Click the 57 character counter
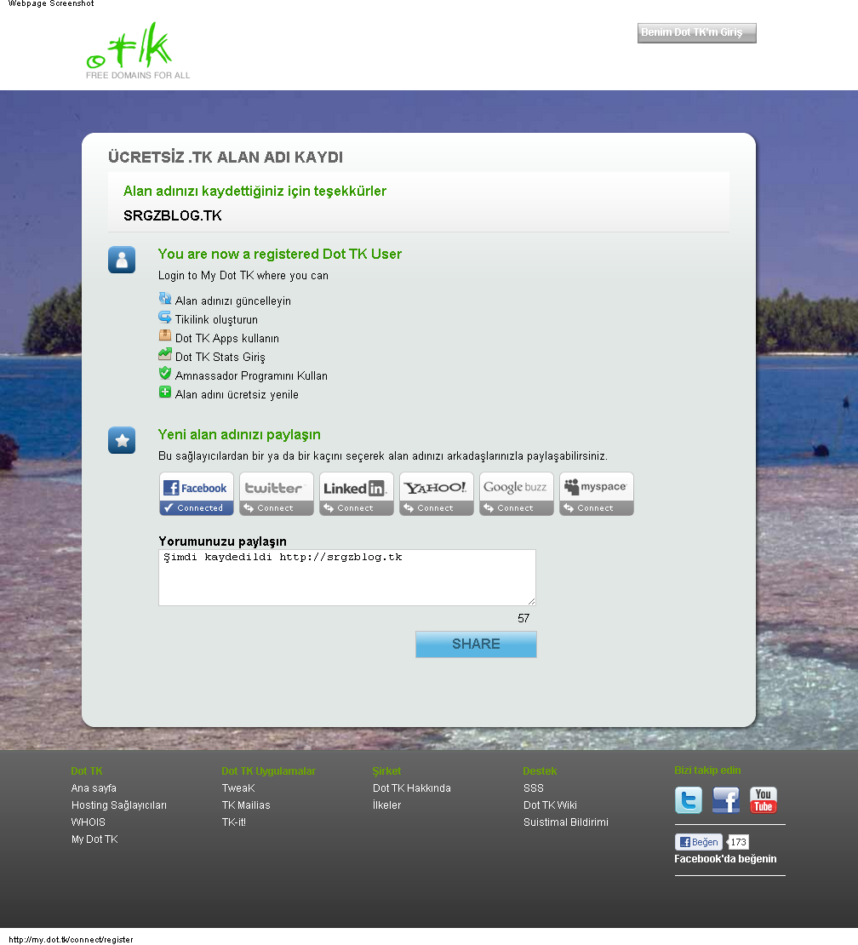858x945 pixels. pos(523,618)
